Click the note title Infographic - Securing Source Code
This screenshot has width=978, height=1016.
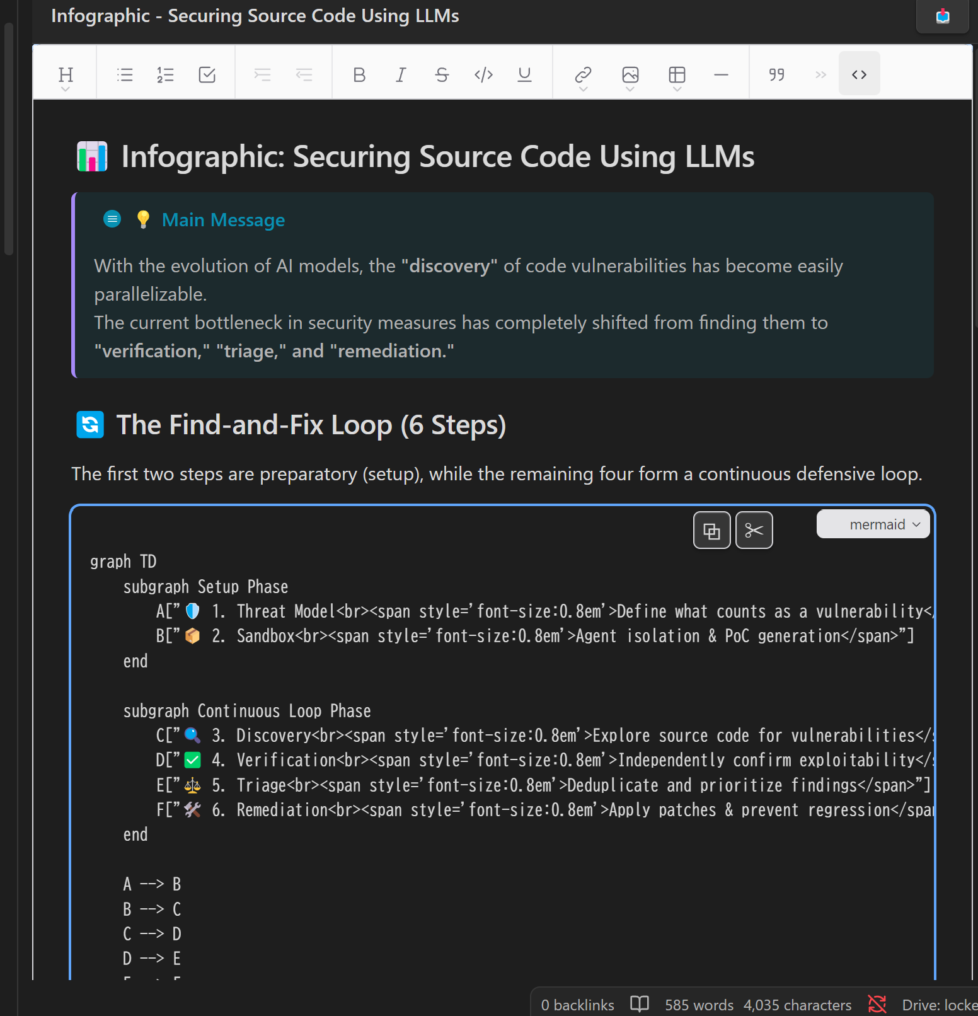255,16
